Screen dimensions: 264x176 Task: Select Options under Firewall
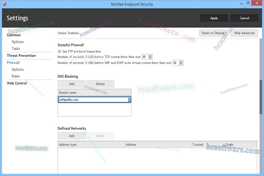[x=18, y=69]
